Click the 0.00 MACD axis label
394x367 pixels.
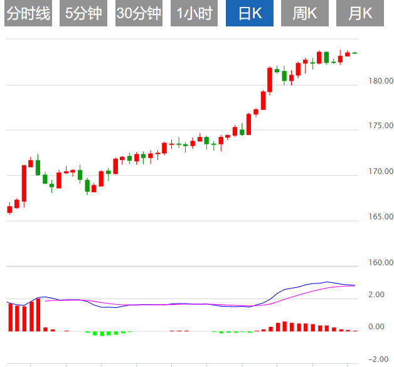(x=376, y=327)
